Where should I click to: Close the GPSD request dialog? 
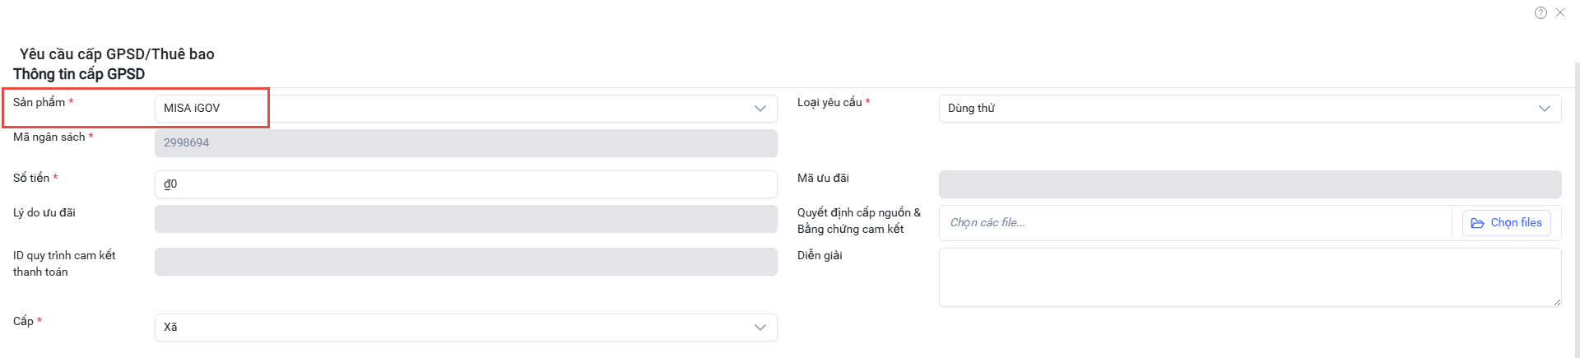tap(1560, 12)
